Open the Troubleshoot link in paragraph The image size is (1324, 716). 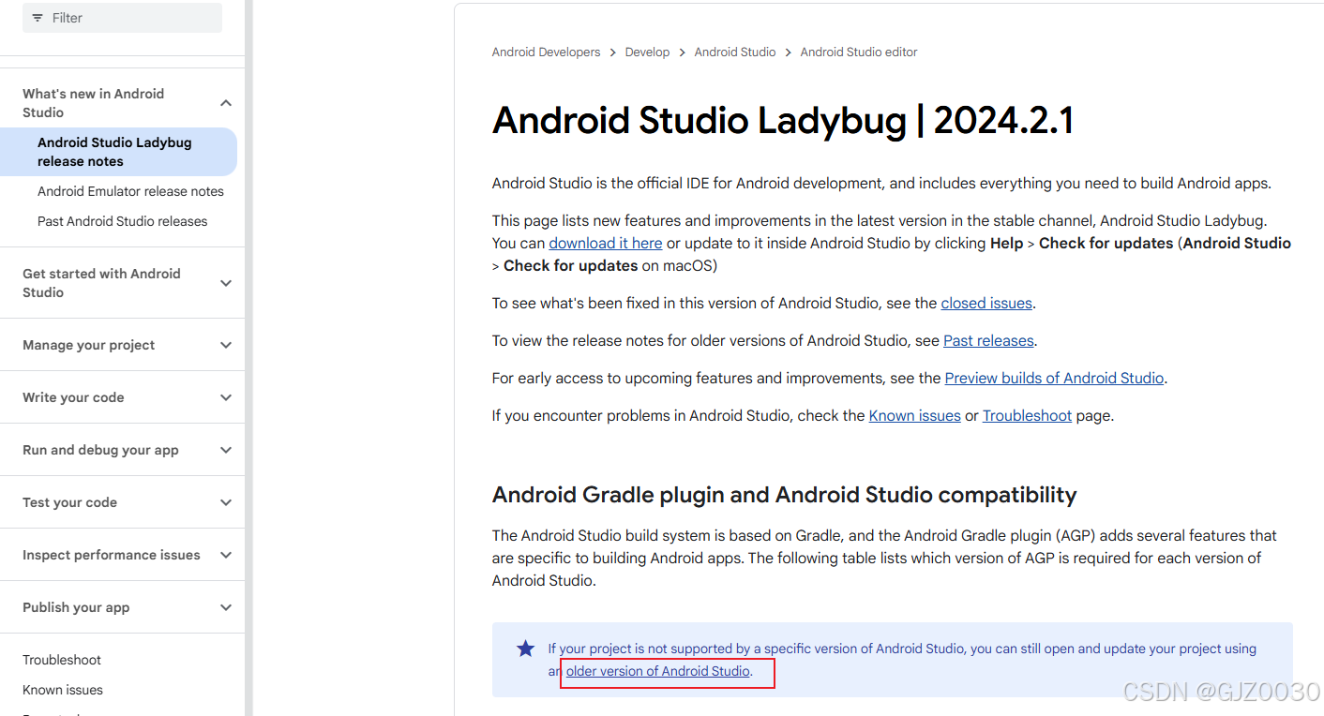[x=1027, y=416]
